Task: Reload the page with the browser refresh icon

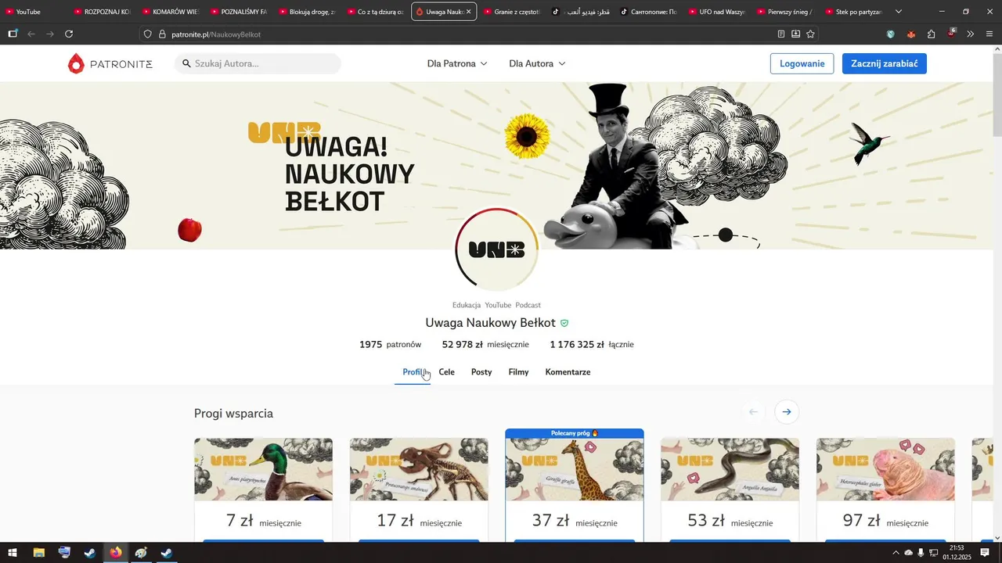Action: [69, 34]
